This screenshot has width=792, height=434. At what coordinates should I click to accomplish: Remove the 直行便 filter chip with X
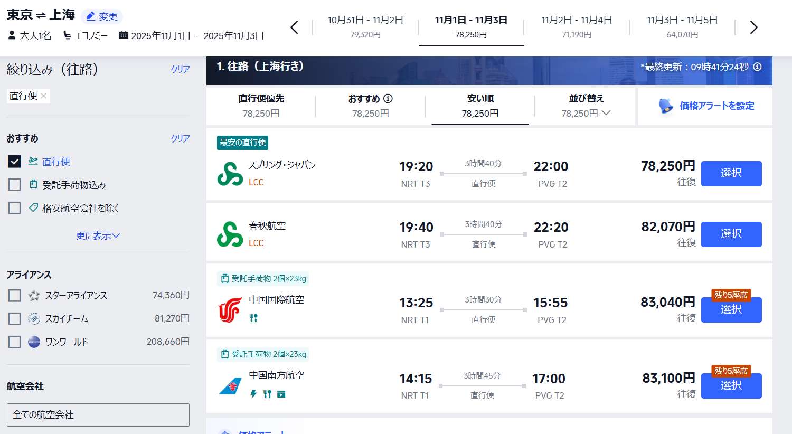pyautogui.click(x=44, y=96)
